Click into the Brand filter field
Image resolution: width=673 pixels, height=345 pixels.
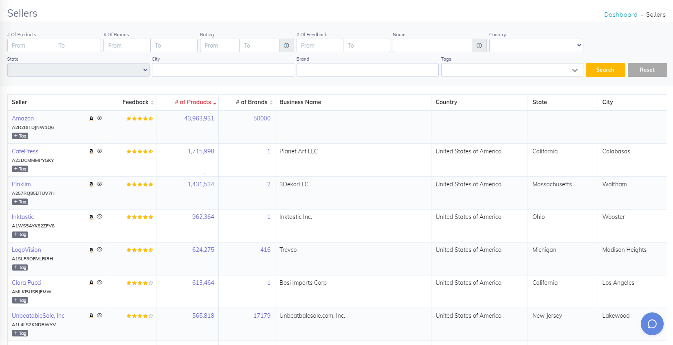pyautogui.click(x=367, y=70)
